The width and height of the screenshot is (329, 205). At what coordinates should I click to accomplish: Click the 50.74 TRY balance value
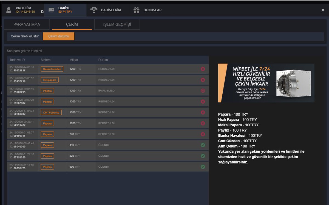point(65,12)
